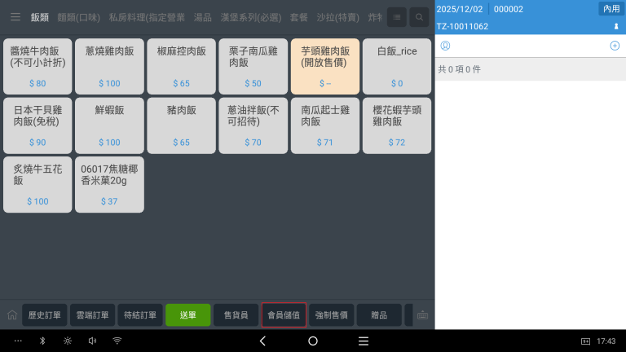Click the 強制售價 button
626x352 pixels.
332,315
